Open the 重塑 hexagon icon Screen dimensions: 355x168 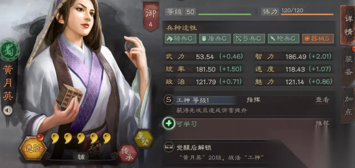(x=144, y=139)
